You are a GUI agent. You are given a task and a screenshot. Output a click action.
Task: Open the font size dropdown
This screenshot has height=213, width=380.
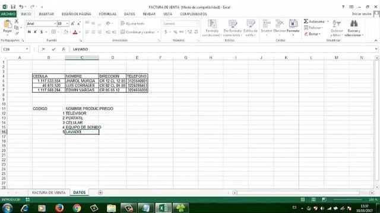click(67, 24)
